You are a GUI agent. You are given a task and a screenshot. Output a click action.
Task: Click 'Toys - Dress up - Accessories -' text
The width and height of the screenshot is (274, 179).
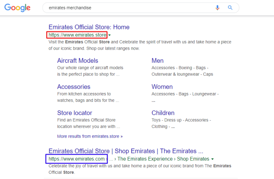coord(181,120)
